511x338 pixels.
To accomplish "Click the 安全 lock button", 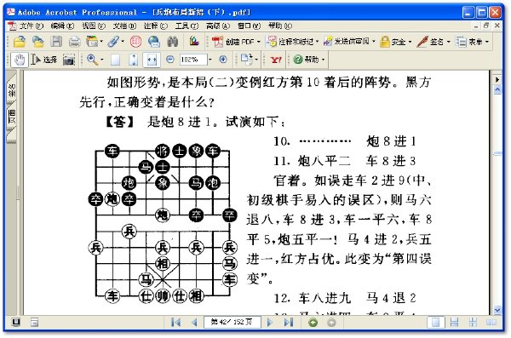I will (393, 42).
